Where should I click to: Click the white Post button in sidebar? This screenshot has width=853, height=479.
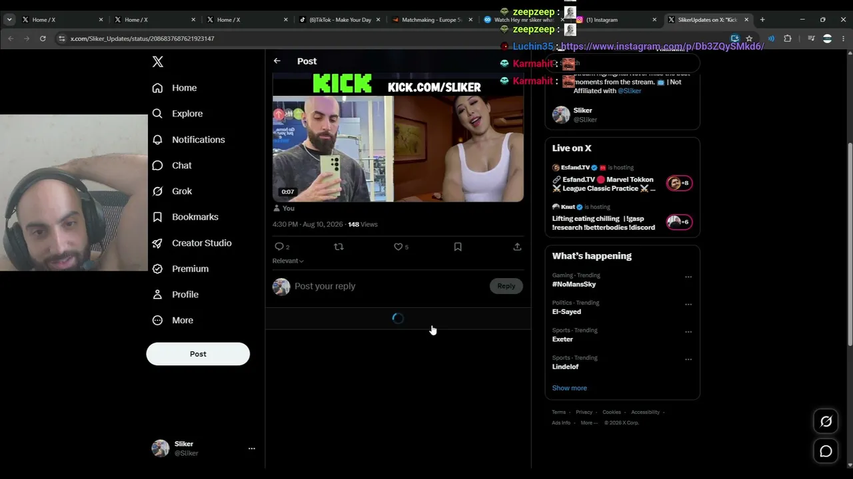[198, 354]
